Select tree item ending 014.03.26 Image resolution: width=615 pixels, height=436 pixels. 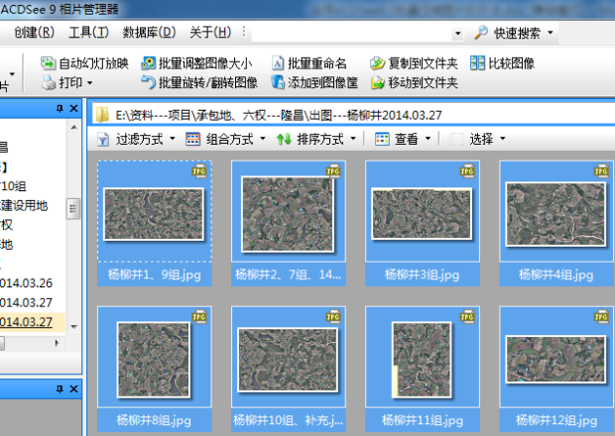(26, 283)
